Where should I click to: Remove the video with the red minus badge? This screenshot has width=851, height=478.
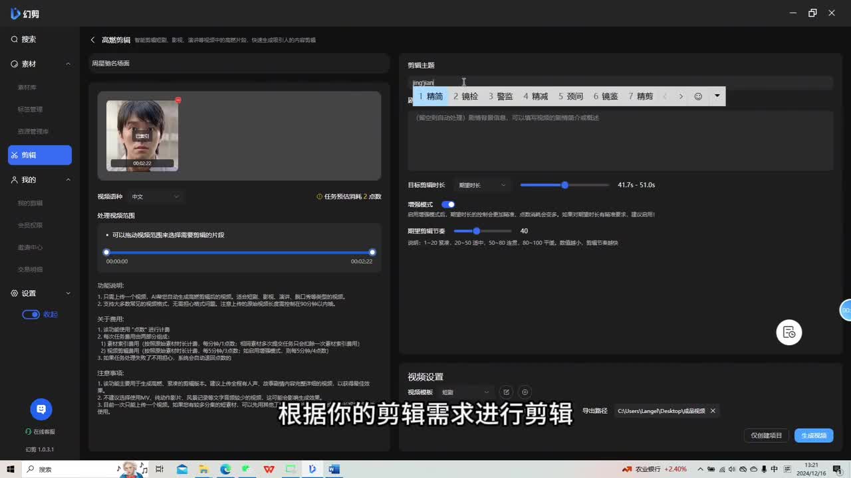[x=178, y=100]
